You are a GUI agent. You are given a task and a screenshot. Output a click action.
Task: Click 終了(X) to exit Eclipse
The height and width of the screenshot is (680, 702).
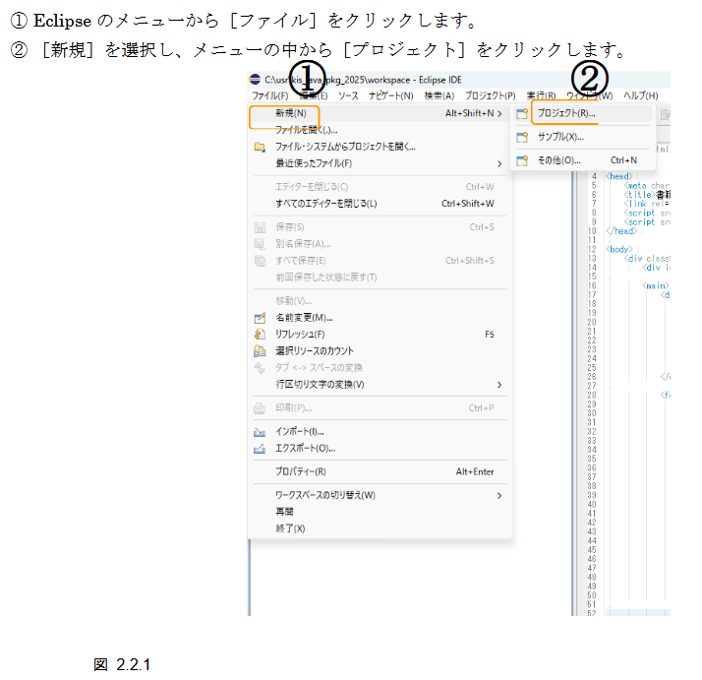click(x=290, y=528)
